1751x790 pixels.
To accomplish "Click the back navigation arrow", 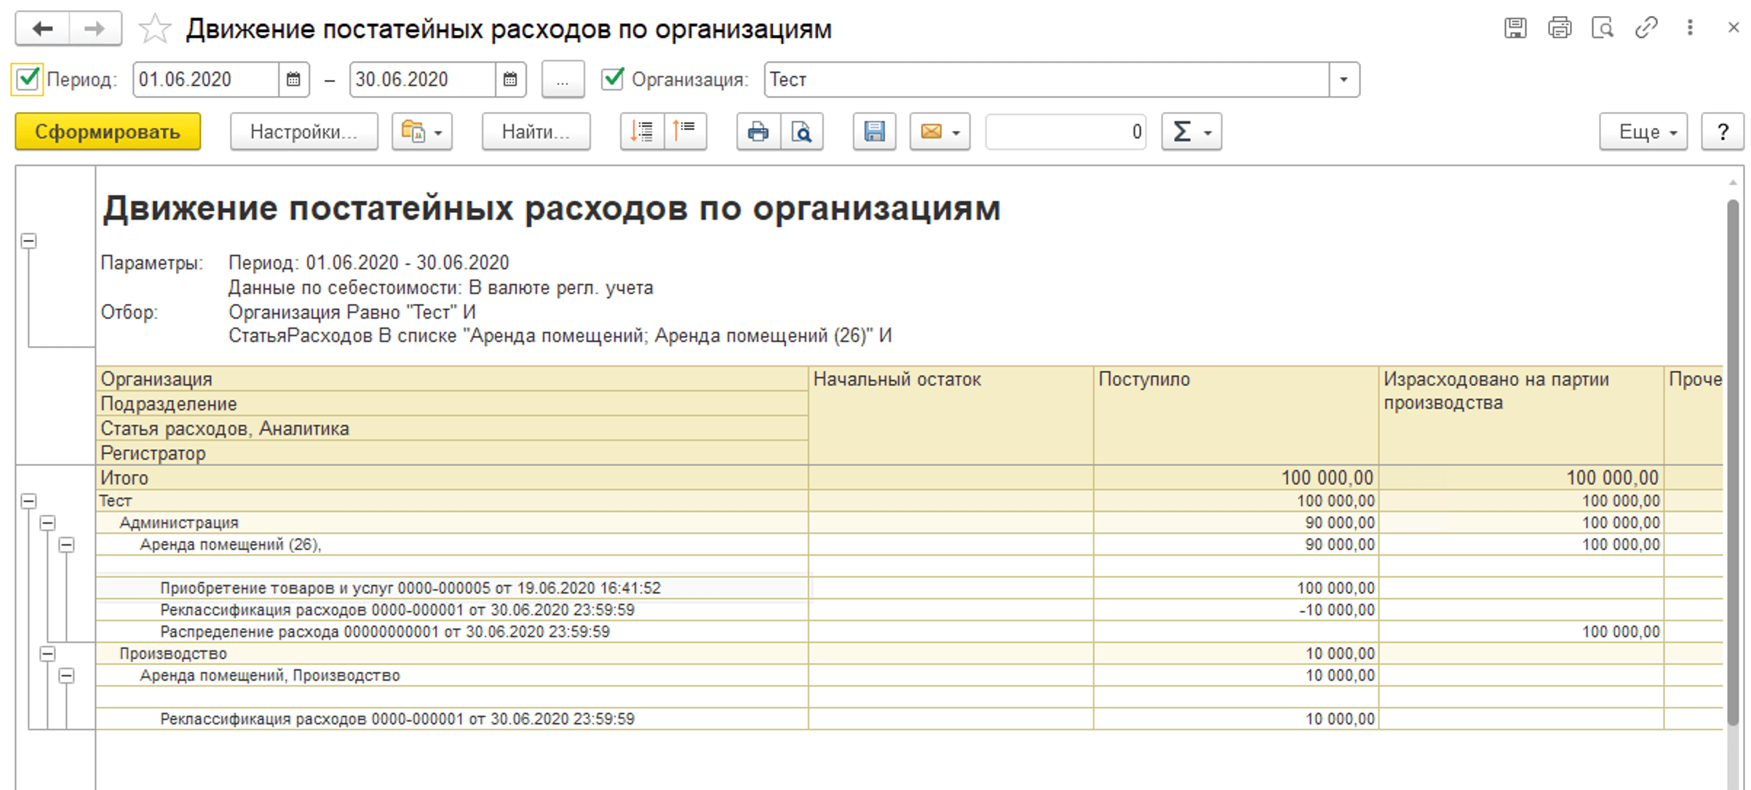I will [x=42, y=29].
